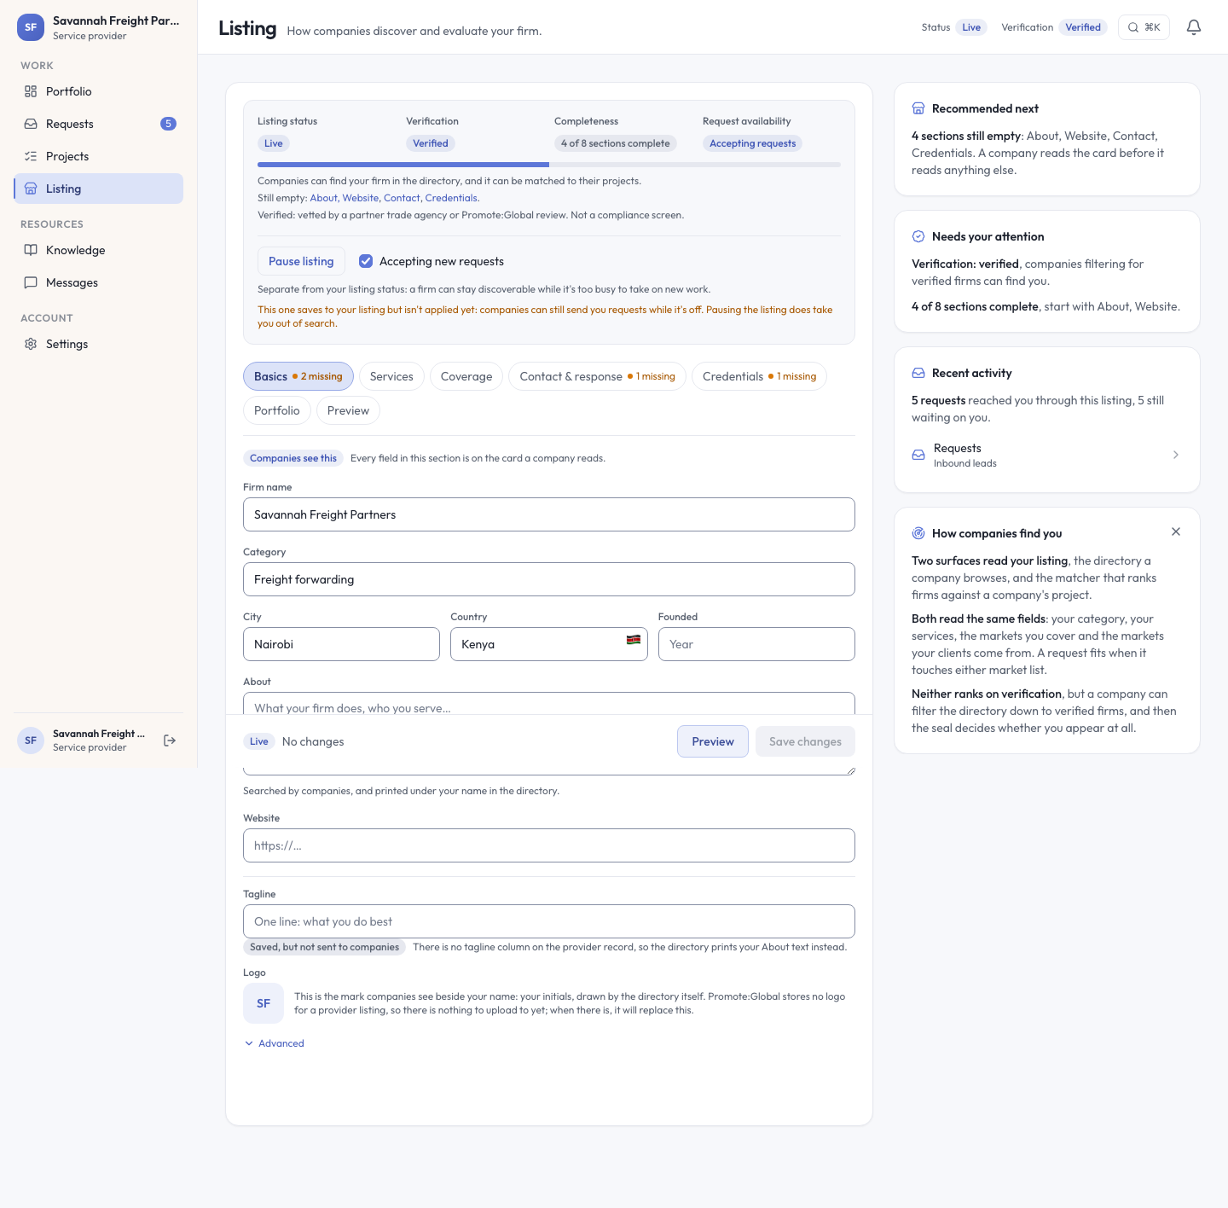The height and width of the screenshot is (1208, 1228).
Task: Follow the About link in Still empty
Action: point(323,198)
